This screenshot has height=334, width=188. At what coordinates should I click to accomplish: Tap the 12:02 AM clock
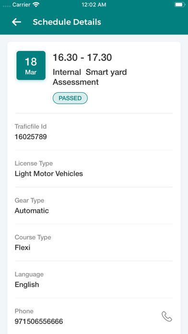point(94,5)
